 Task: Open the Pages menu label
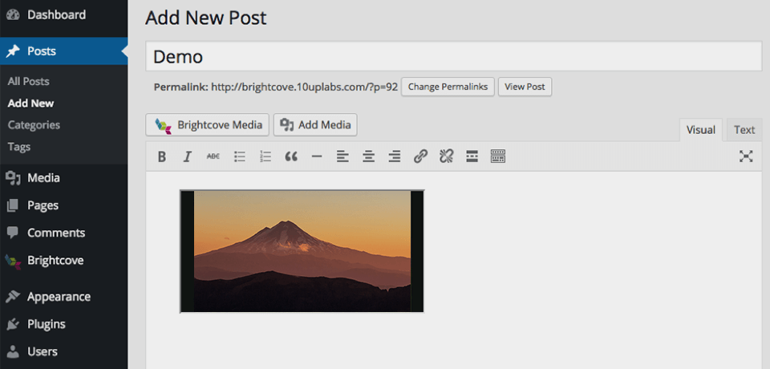43,205
